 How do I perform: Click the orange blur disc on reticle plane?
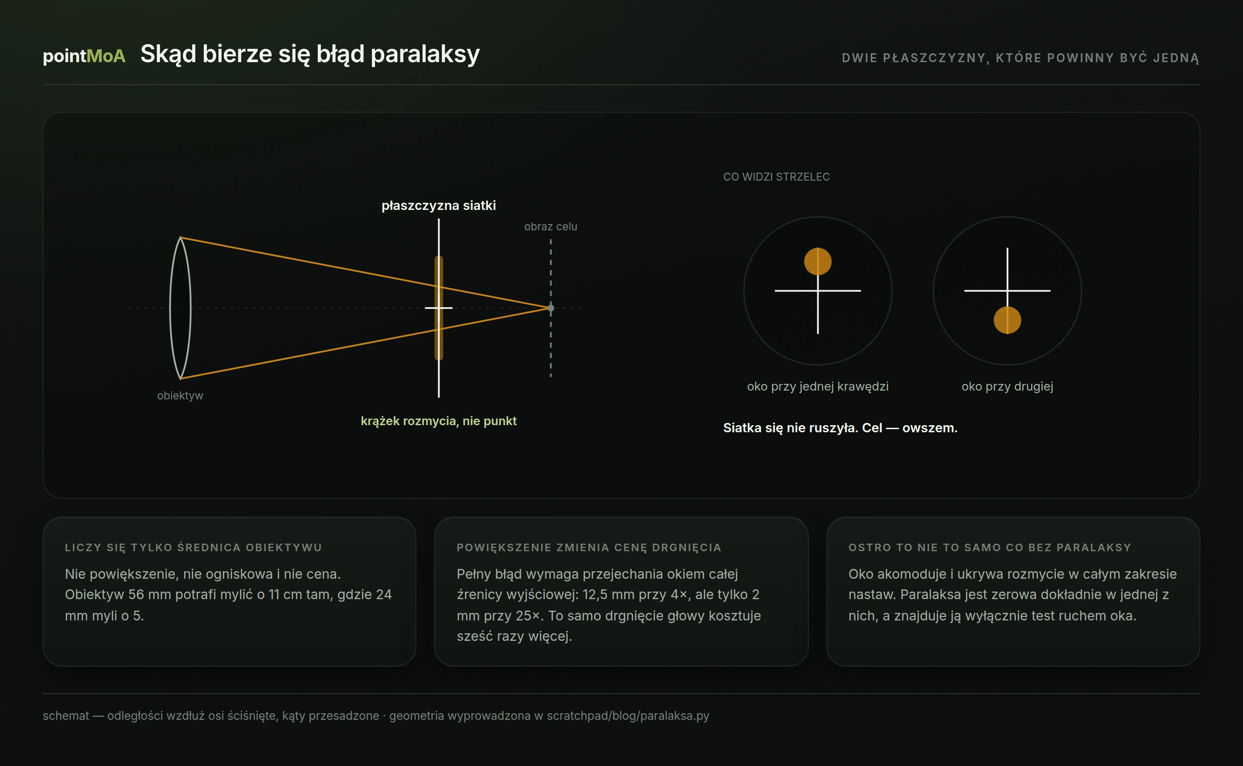(x=439, y=308)
